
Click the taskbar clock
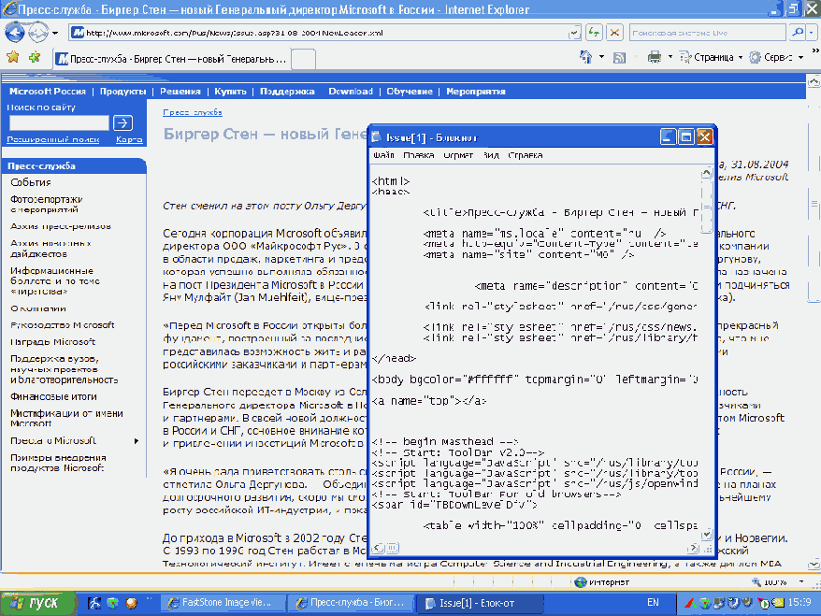799,602
